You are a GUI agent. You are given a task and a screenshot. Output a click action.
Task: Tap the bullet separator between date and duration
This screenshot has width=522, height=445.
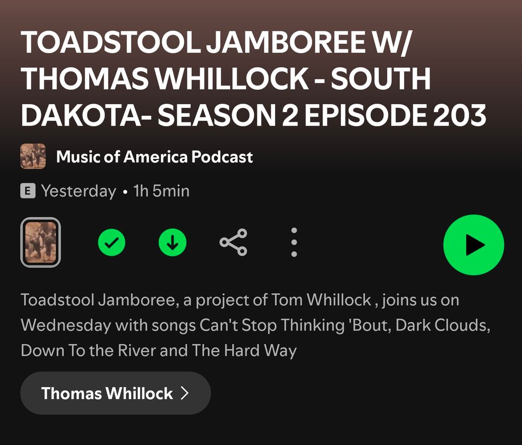(125, 192)
